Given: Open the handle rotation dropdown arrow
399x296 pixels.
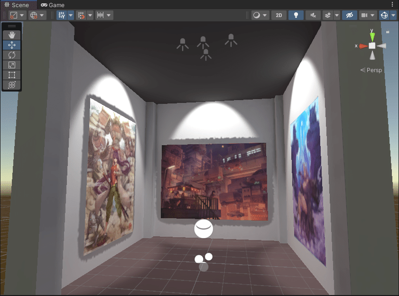Looking at the screenshot, I should tap(42, 15).
